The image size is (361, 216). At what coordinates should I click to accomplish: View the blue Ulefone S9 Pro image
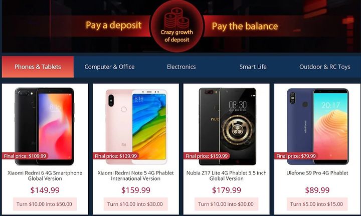tap(318, 126)
